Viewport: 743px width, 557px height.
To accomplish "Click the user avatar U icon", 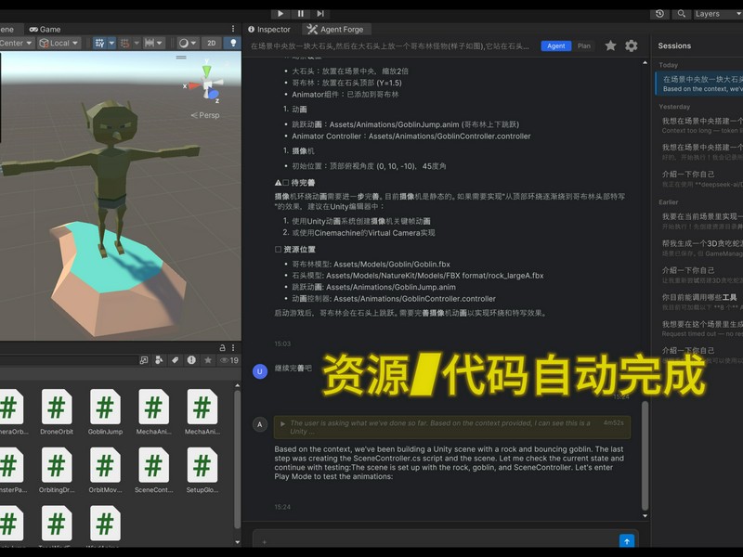I will coord(260,371).
